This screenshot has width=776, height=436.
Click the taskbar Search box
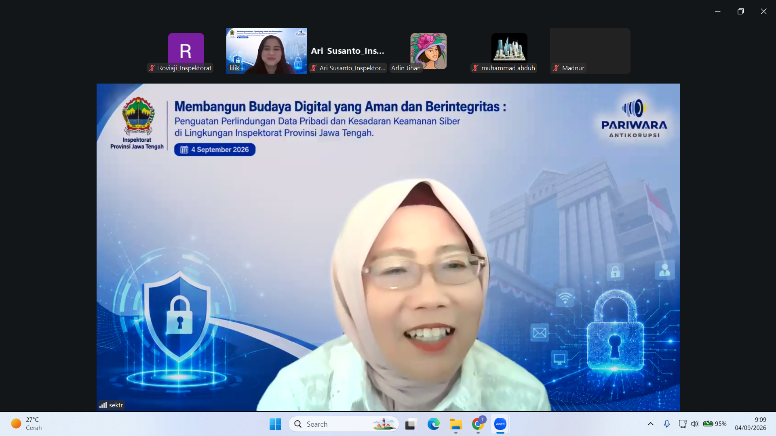pyautogui.click(x=344, y=424)
